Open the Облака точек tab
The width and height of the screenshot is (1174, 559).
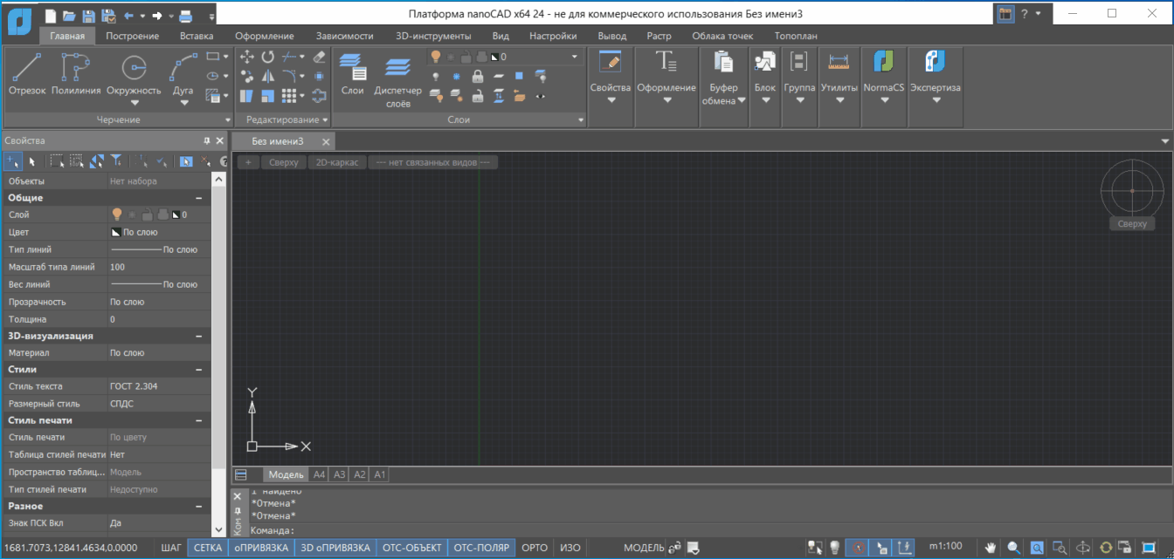(x=722, y=36)
